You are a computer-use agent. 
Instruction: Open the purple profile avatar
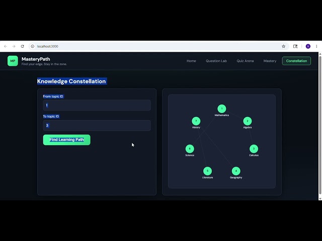point(308,46)
